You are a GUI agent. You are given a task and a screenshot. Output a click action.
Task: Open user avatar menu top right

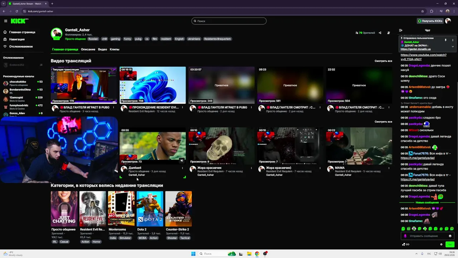(x=448, y=21)
